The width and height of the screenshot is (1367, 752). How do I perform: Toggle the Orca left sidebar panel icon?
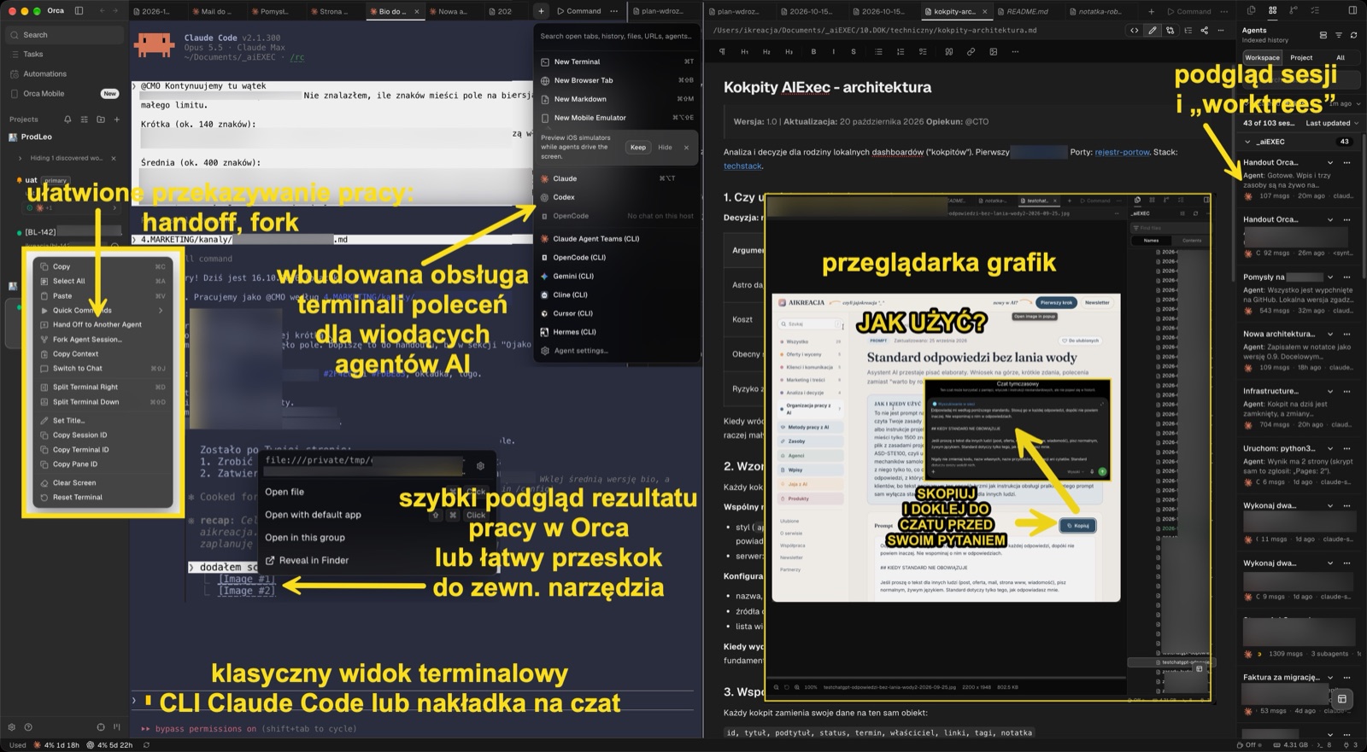tap(79, 11)
